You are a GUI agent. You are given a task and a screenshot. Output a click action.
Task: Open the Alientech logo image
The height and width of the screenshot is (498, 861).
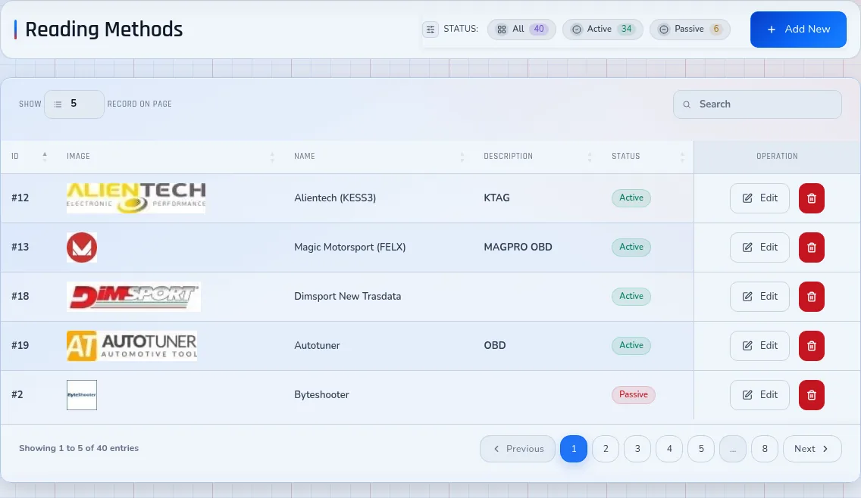(136, 198)
